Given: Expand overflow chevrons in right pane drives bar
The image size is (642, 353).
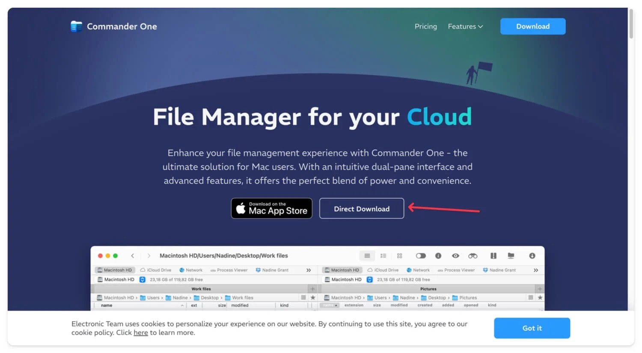Looking at the screenshot, I should coord(535,270).
